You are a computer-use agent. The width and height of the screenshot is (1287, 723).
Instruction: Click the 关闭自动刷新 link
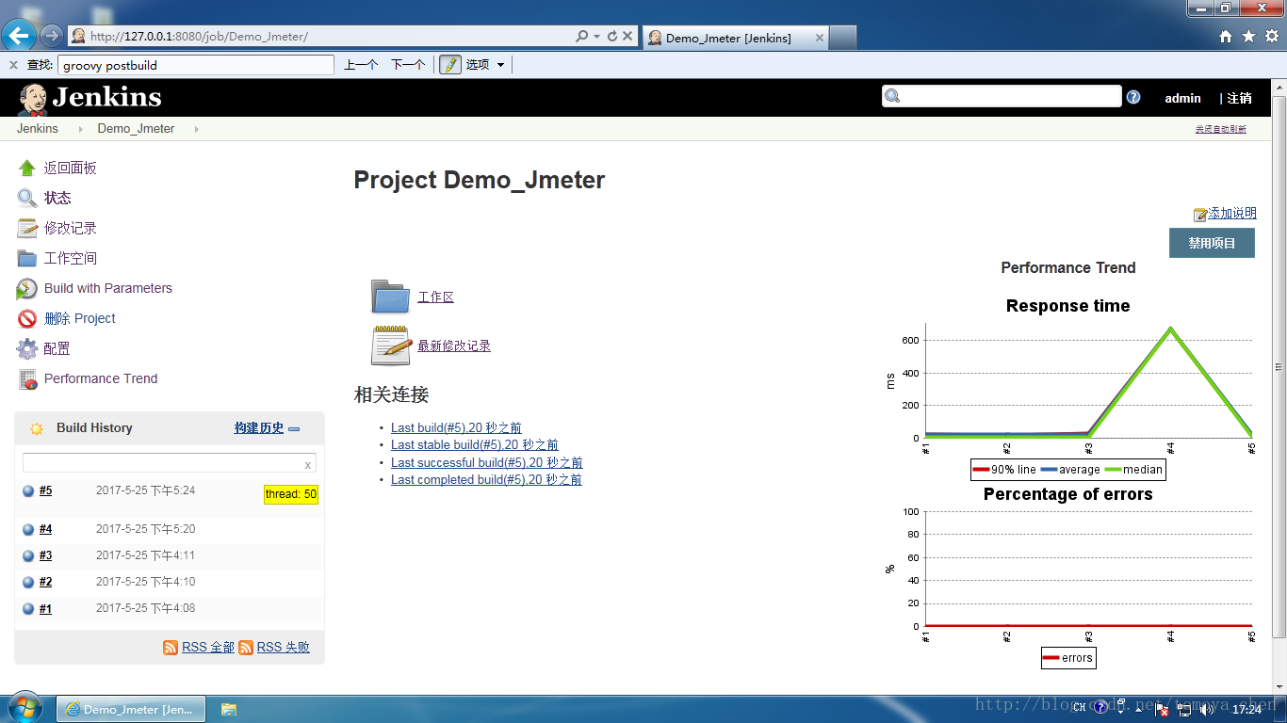[1221, 130]
